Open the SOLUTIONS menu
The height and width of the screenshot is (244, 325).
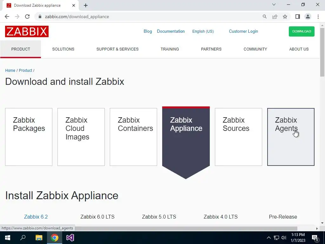[x=63, y=49]
